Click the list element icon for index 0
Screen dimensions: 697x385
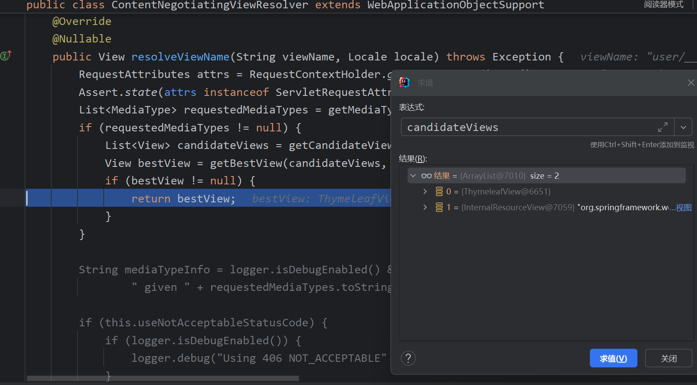(x=439, y=191)
